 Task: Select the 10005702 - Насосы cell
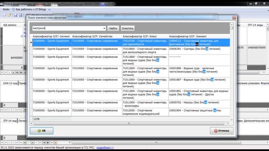tap(199, 104)
